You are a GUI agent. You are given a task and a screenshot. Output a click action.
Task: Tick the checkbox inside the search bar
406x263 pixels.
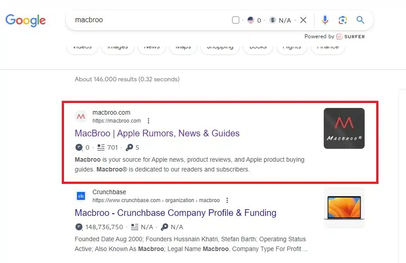click(236, 20)
